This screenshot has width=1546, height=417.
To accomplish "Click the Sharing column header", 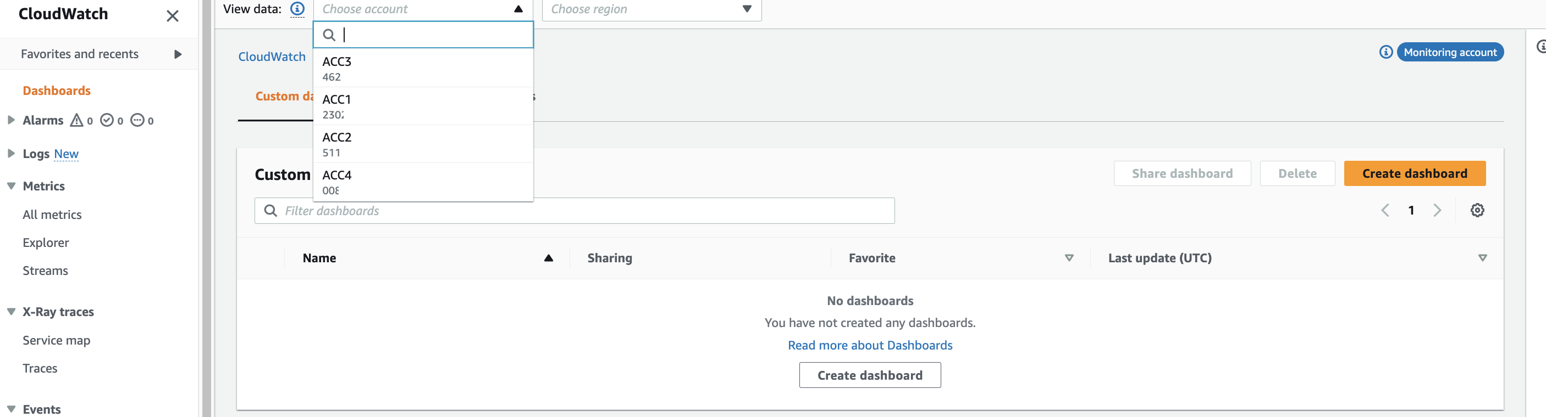I will pyautogui.click(x=609, y=258).
